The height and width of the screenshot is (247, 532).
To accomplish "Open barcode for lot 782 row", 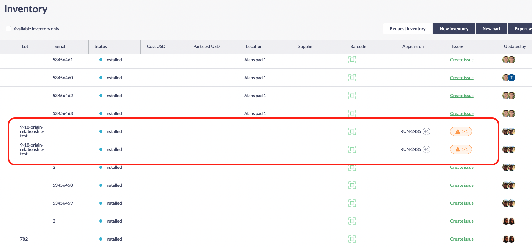I will (x=352, y=239).
